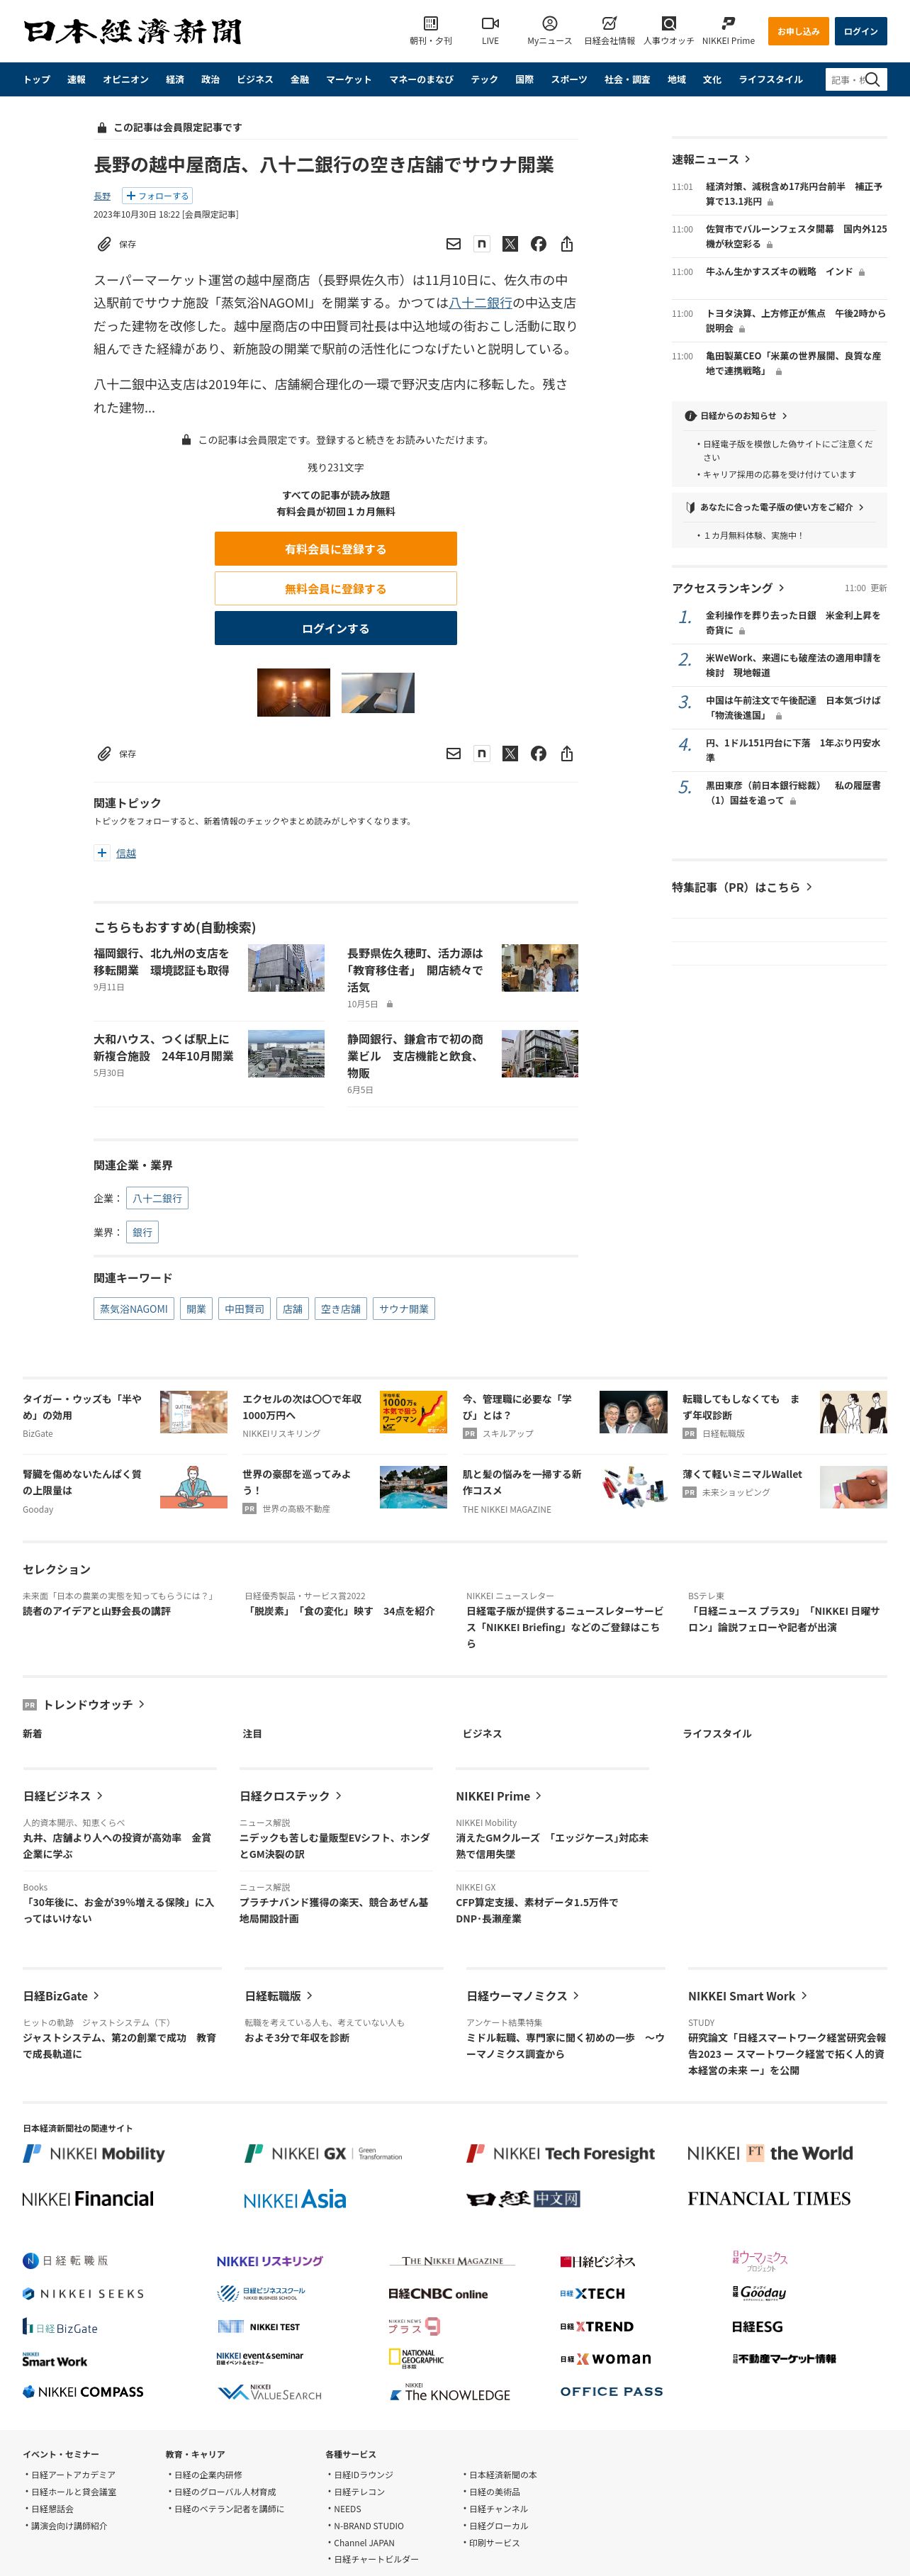
Task: Expand トレンドウオッチ heading
Action: (87, 1704)
